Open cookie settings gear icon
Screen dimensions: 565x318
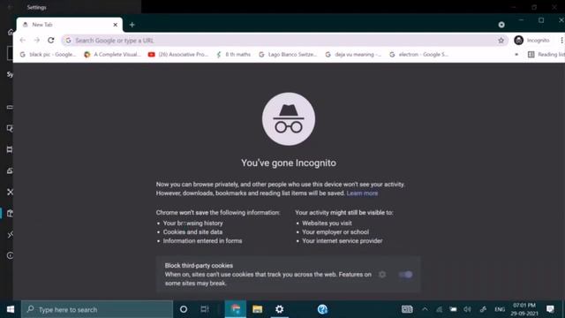click(382, 275)
